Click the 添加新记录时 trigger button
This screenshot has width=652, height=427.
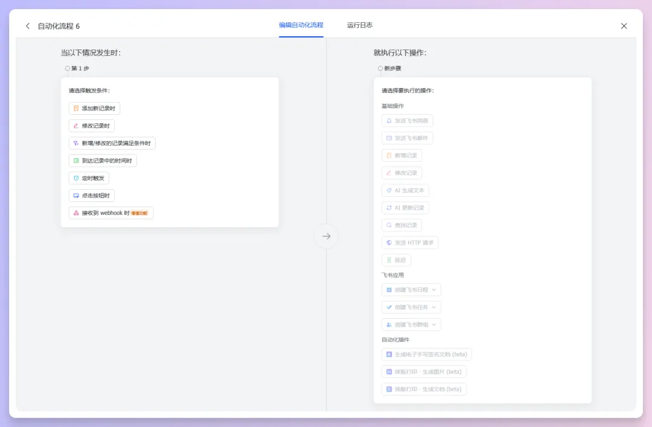[94, 108]
